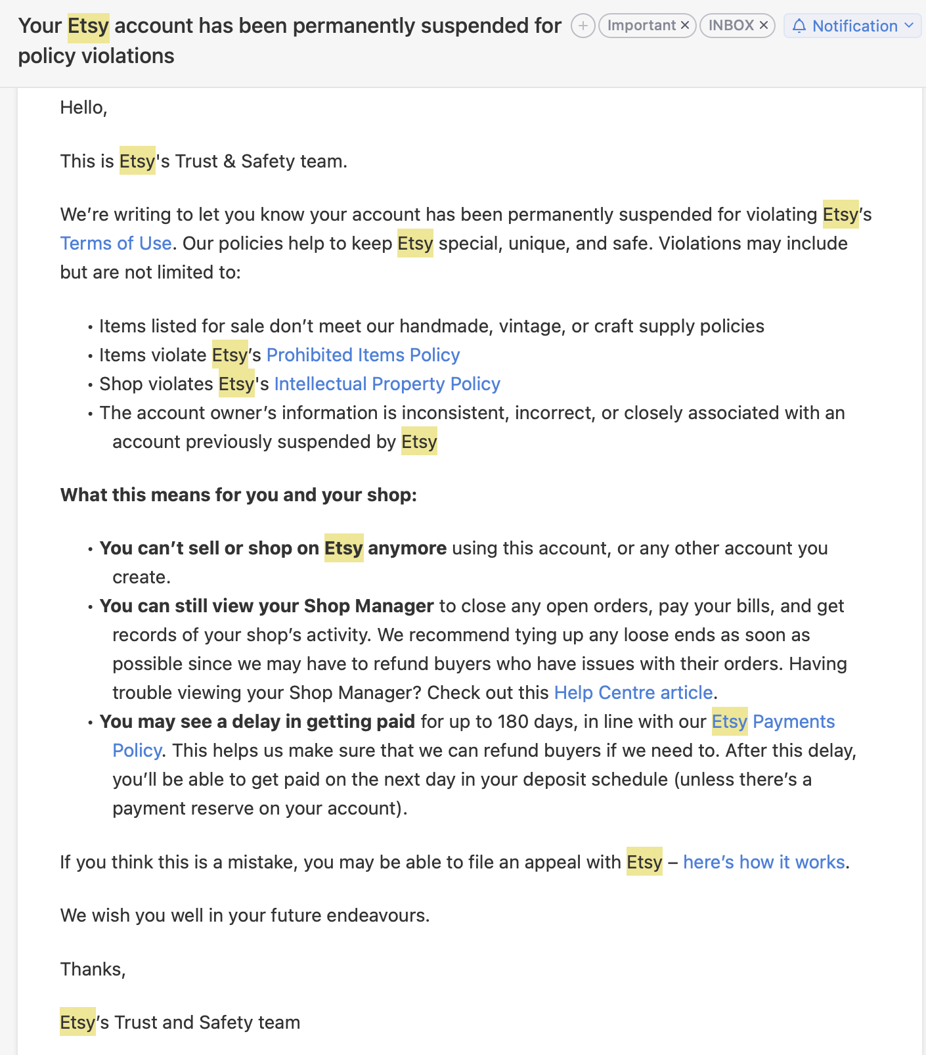Click the "Hello," greeting line
This screenshot has height=1055, width=926.
pyautogui.click(x=83, y=108)
